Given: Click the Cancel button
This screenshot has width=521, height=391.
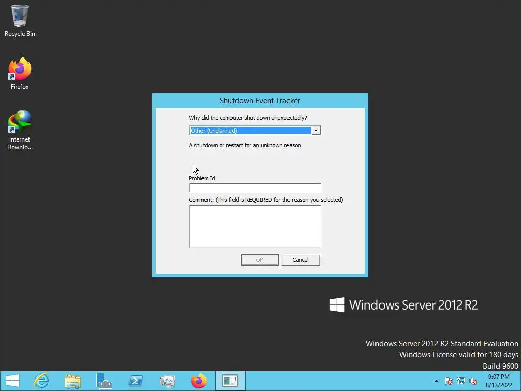Looking at the screenshot, I should coord(301,260).
